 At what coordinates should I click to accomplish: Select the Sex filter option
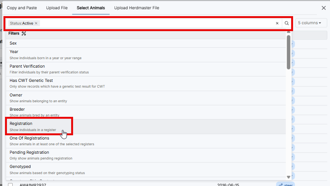(x=13, y=43)
